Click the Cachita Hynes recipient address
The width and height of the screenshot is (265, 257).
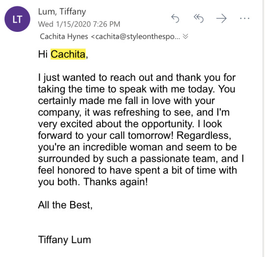click(x=110, y=36)
